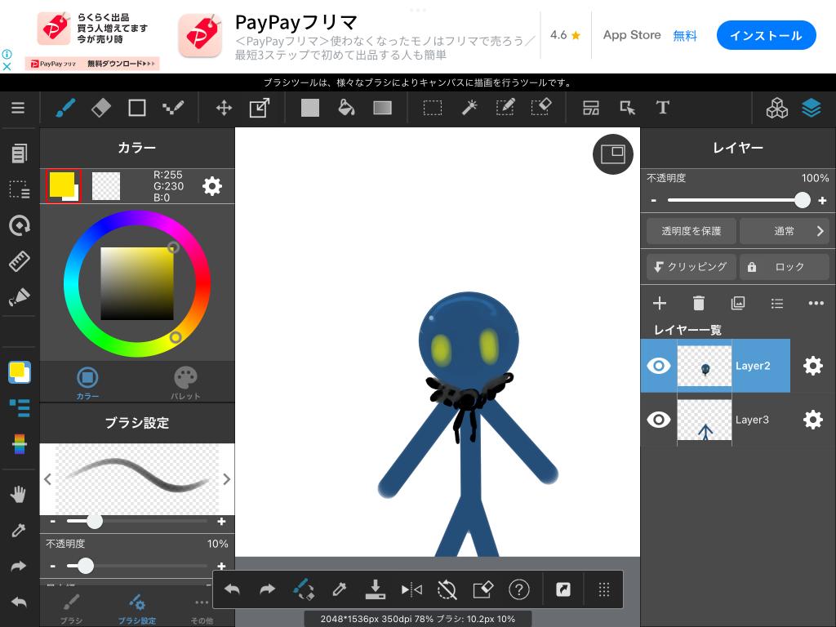Hide Layer2 using its eye icon
Viewport: 836px width, 627px height.
tap(659, 366)
